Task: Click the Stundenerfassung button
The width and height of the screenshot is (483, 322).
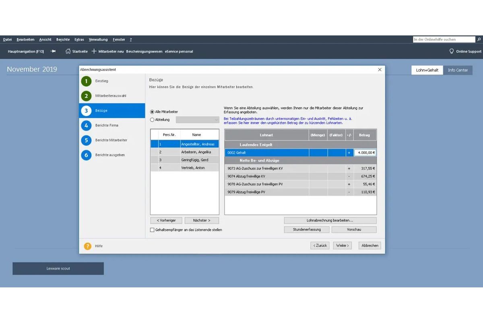Action: (307, 230)
